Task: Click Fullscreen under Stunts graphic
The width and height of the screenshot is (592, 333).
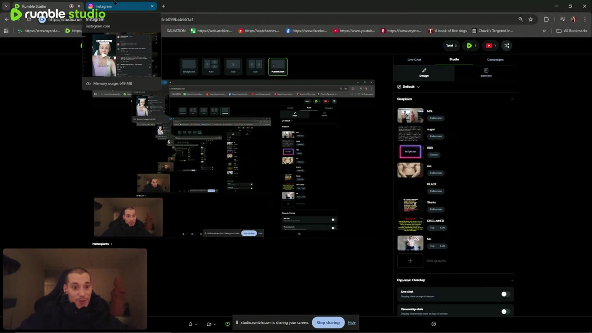Action: 436,209
